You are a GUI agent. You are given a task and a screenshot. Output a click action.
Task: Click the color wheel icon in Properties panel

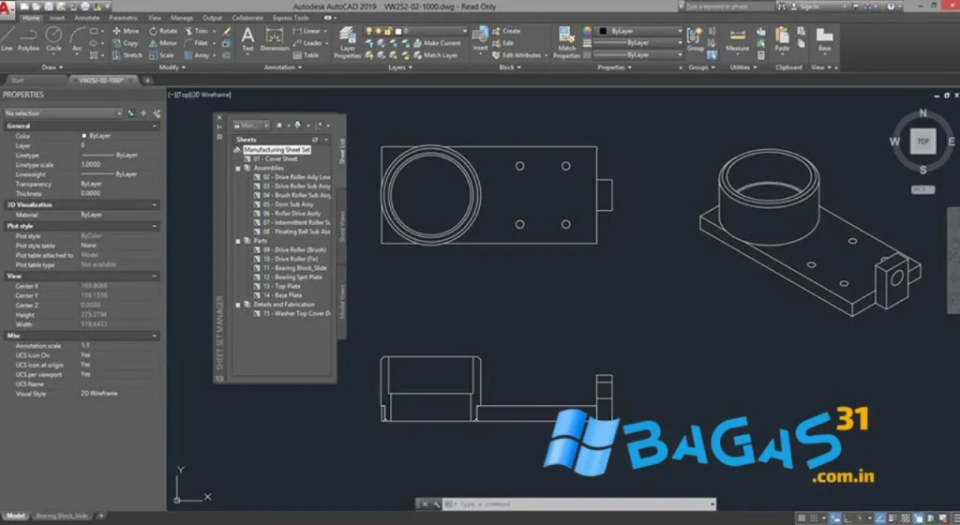(587, 31)
